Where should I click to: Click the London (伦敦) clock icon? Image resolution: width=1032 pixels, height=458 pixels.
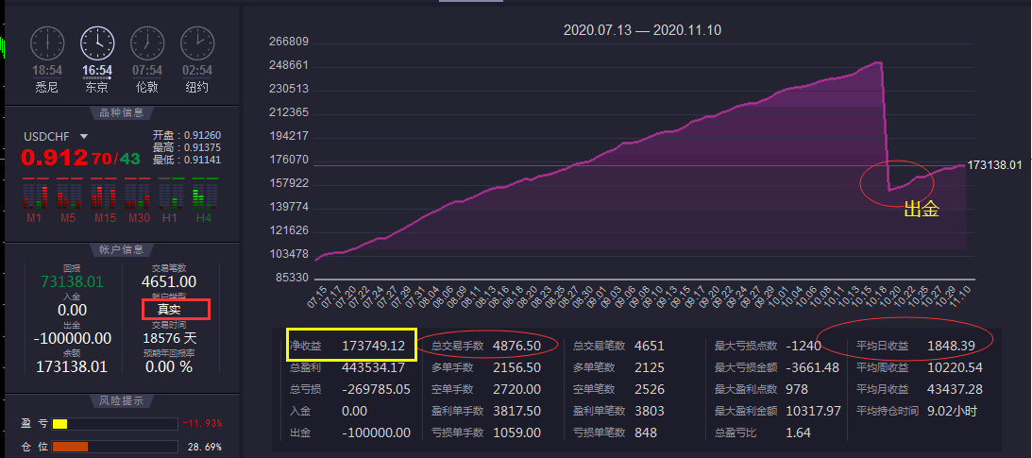tap(146, 42)
